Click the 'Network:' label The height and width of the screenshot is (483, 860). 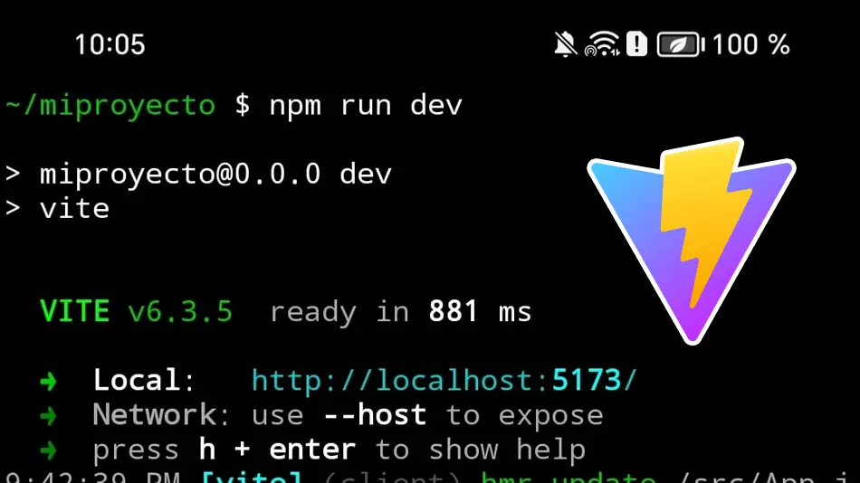[x=161, y=415]
